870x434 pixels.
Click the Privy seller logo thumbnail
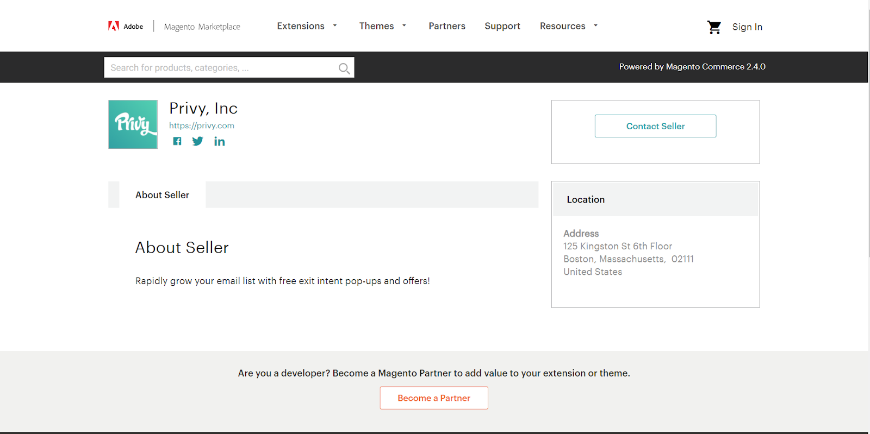(133, 124)
